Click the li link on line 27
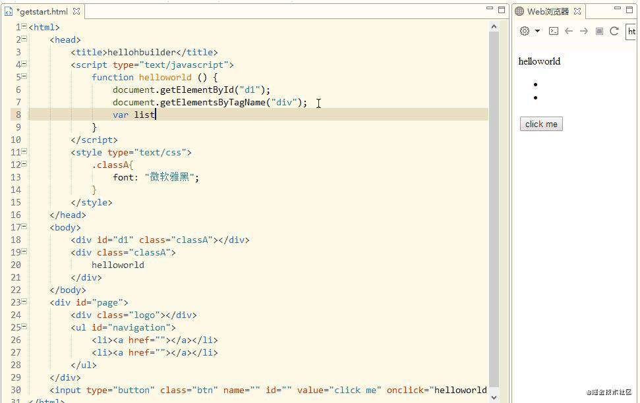Screen dimensions: 640x403 click(155, 352)
